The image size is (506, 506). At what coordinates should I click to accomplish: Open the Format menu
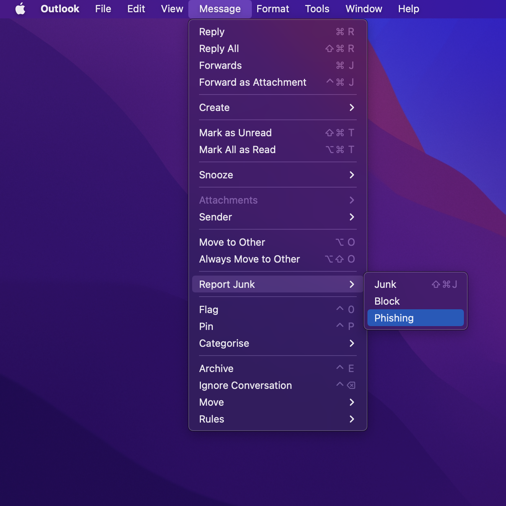(273, 9)
